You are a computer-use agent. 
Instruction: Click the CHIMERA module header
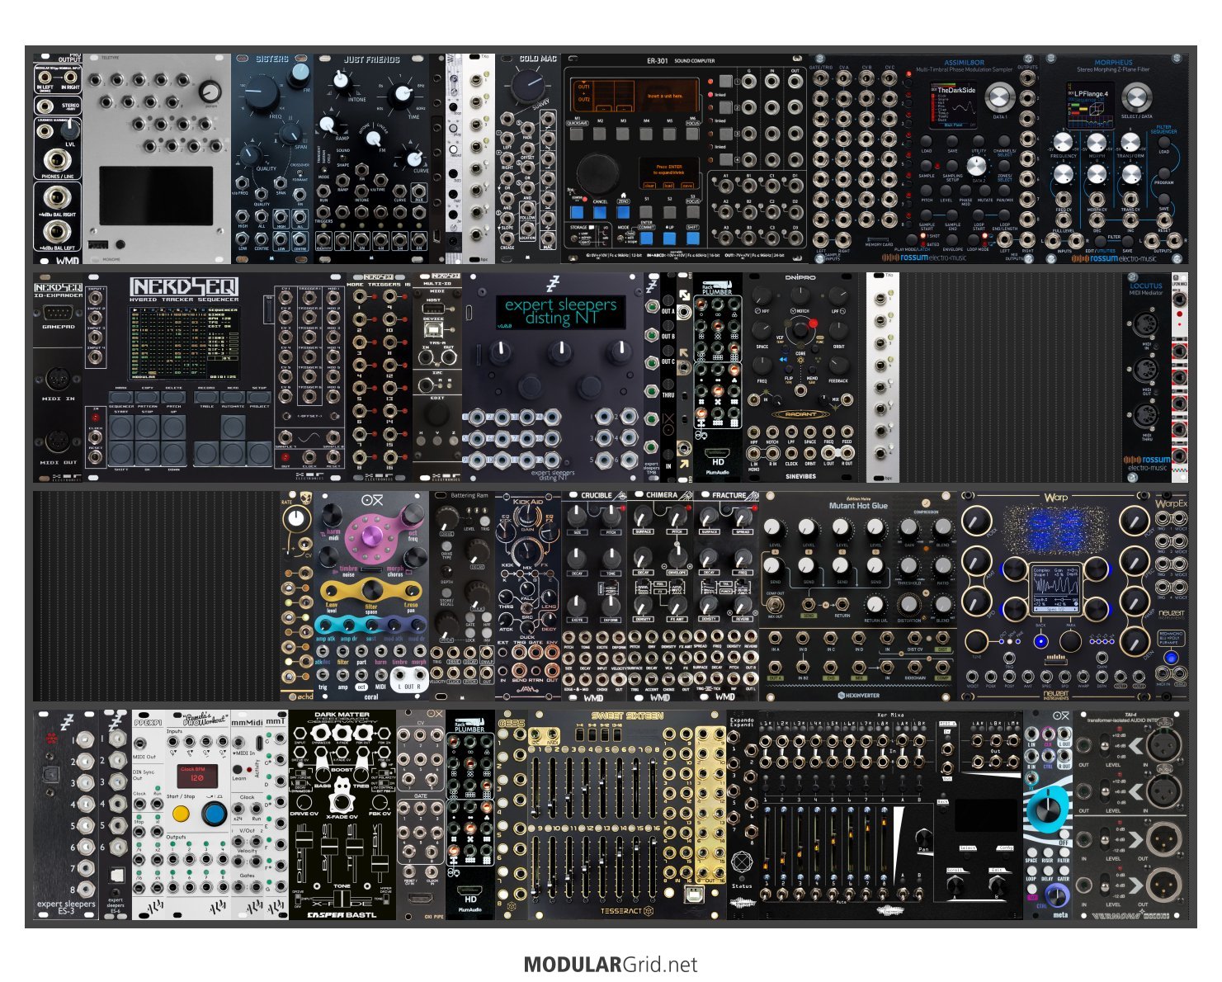(661, 495)
